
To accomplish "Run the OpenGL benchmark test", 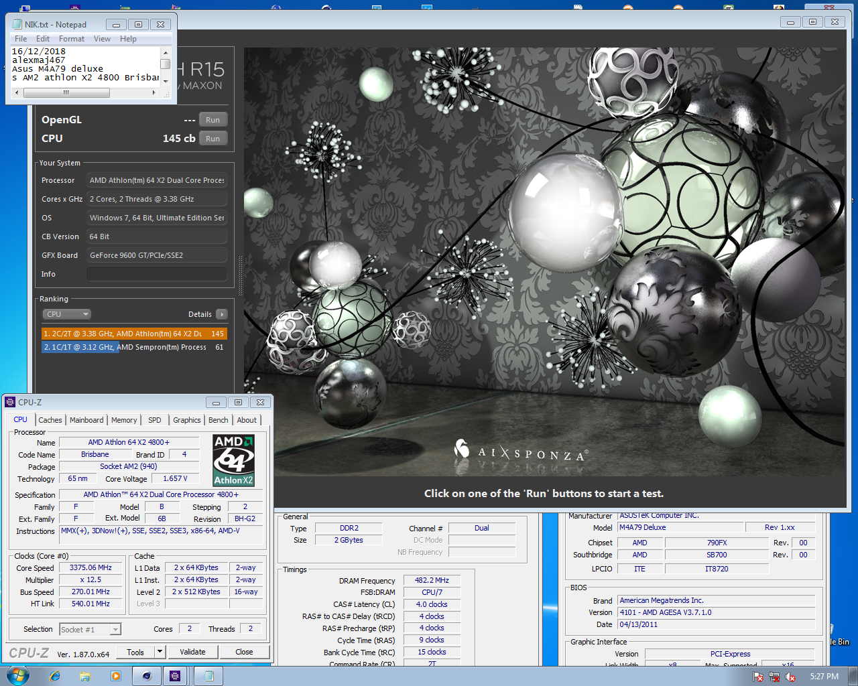I will [x=213, y=120].
